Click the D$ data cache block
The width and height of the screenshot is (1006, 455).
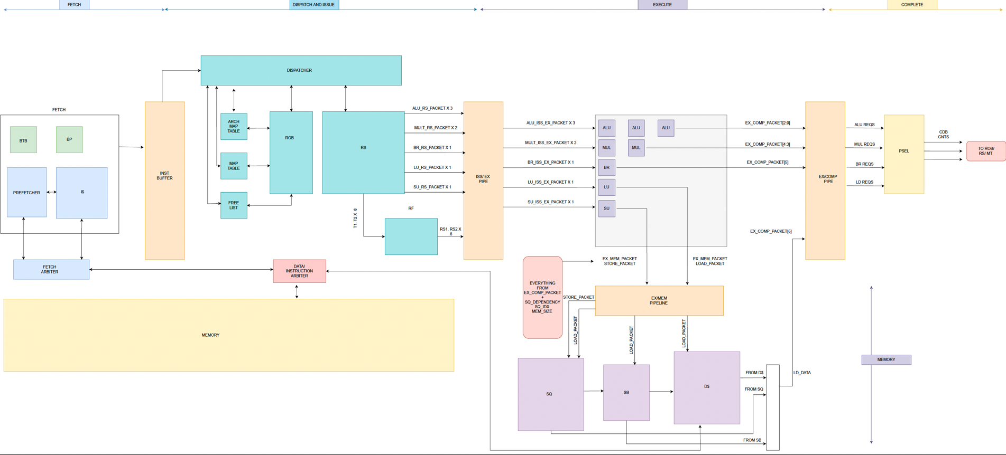coord(706,387)
